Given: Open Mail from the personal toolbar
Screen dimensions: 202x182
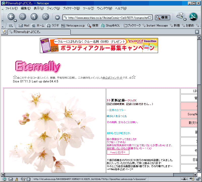Looking at the screenshot, I should pos(24,26).
